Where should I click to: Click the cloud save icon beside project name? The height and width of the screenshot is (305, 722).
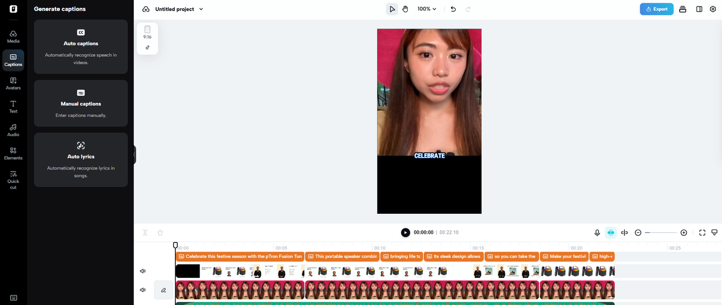pos(146,9)
